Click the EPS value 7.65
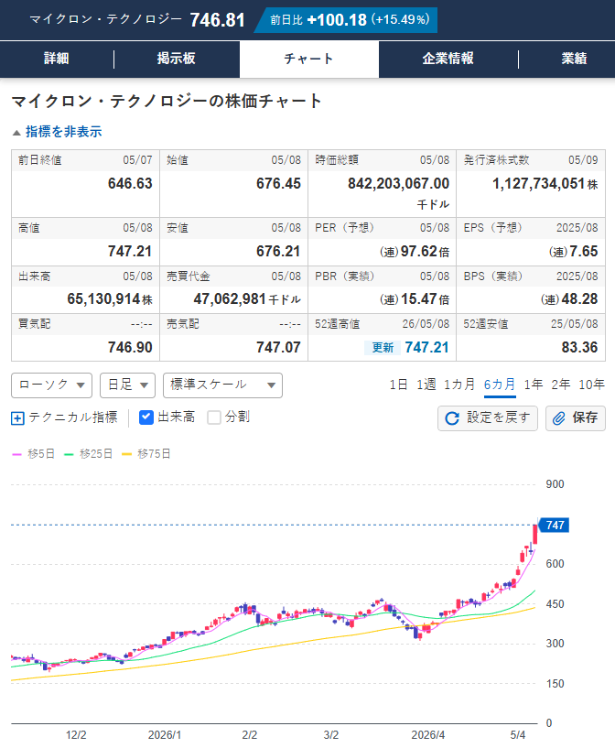The image size is (615, 748). (584, 252)
